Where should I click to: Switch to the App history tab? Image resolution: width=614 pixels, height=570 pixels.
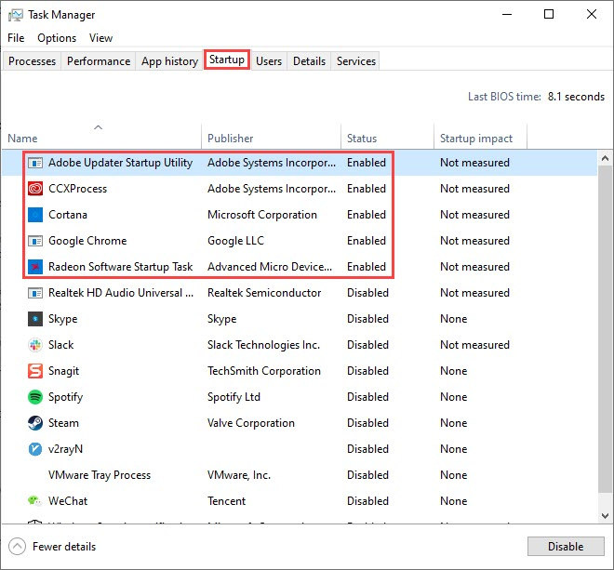169,61
